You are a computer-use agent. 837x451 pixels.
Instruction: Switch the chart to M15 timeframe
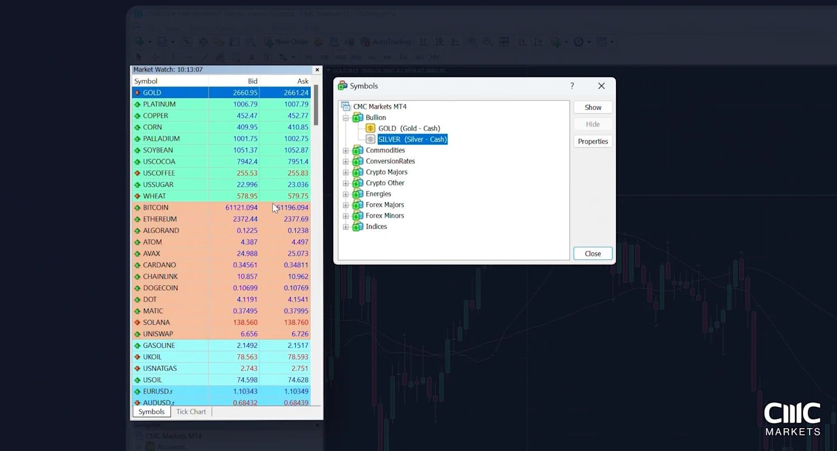pos(341,57)
